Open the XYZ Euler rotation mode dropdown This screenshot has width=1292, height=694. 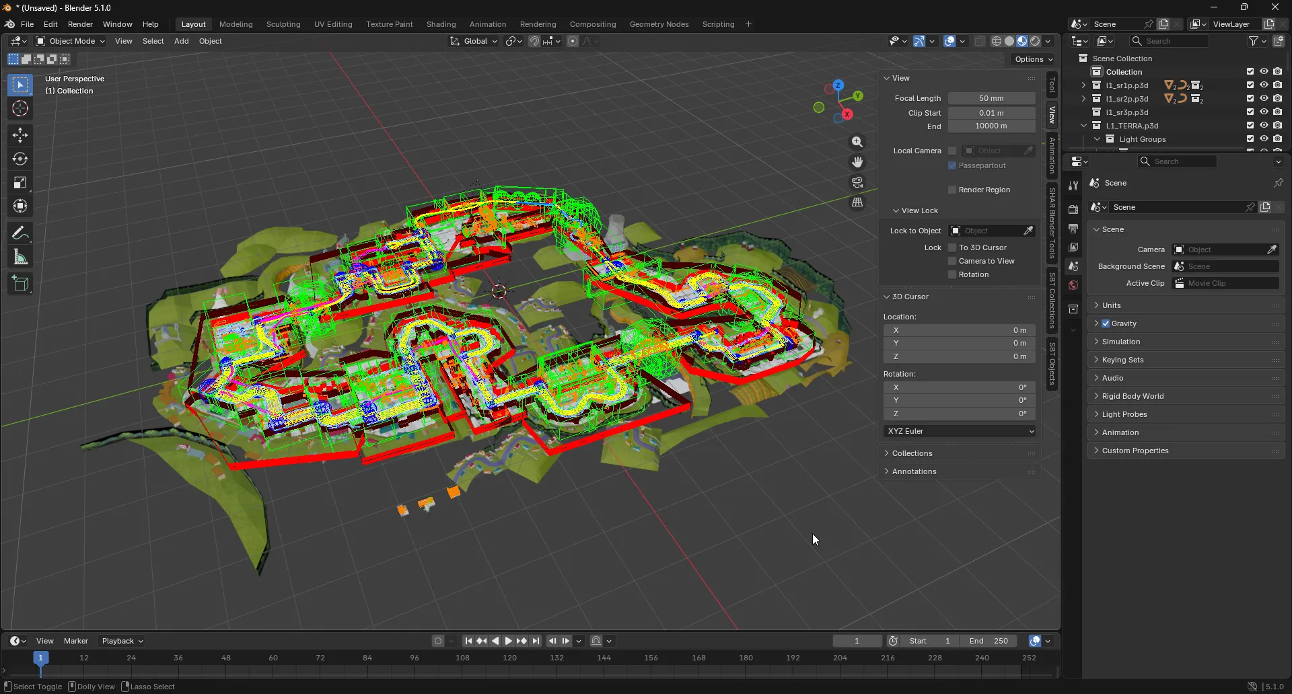960,431
